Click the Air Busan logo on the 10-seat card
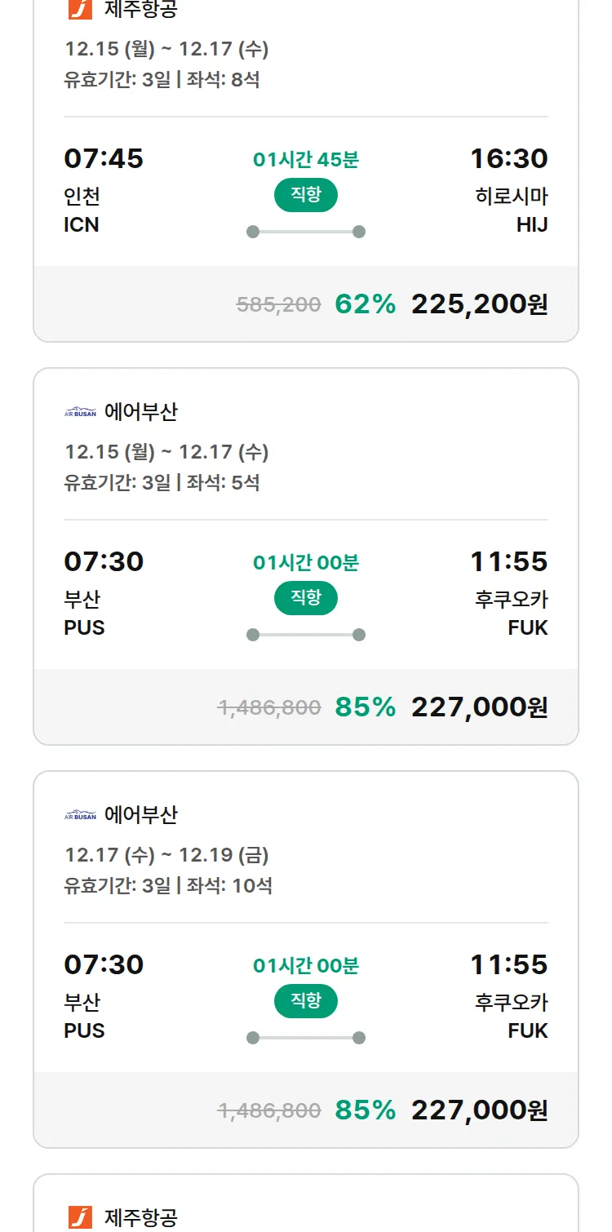The image size is (612, 1232). click(x=80, y=816)
